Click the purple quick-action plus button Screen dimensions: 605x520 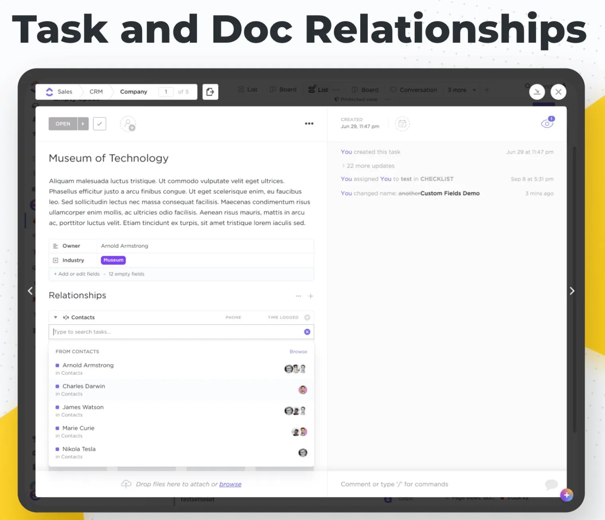[567, 495]
